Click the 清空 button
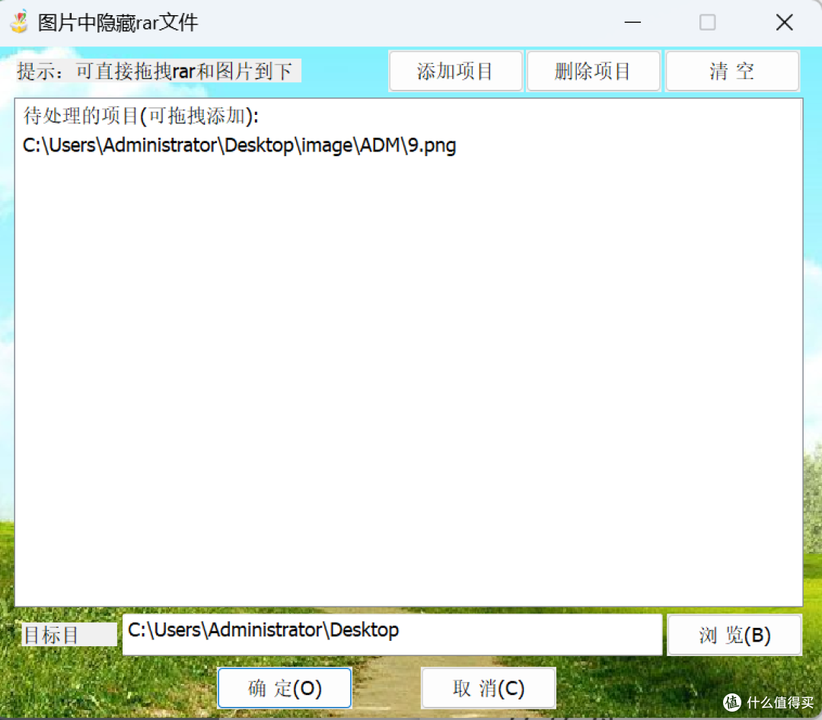The height and width of the screenshot is (720, 822). tap(732, 72)
